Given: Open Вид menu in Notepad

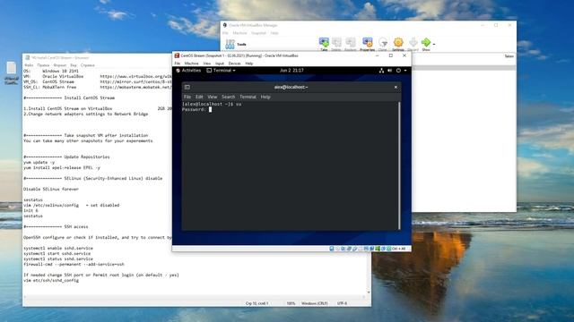Looking at the screenshot, I should click(74, 65).
